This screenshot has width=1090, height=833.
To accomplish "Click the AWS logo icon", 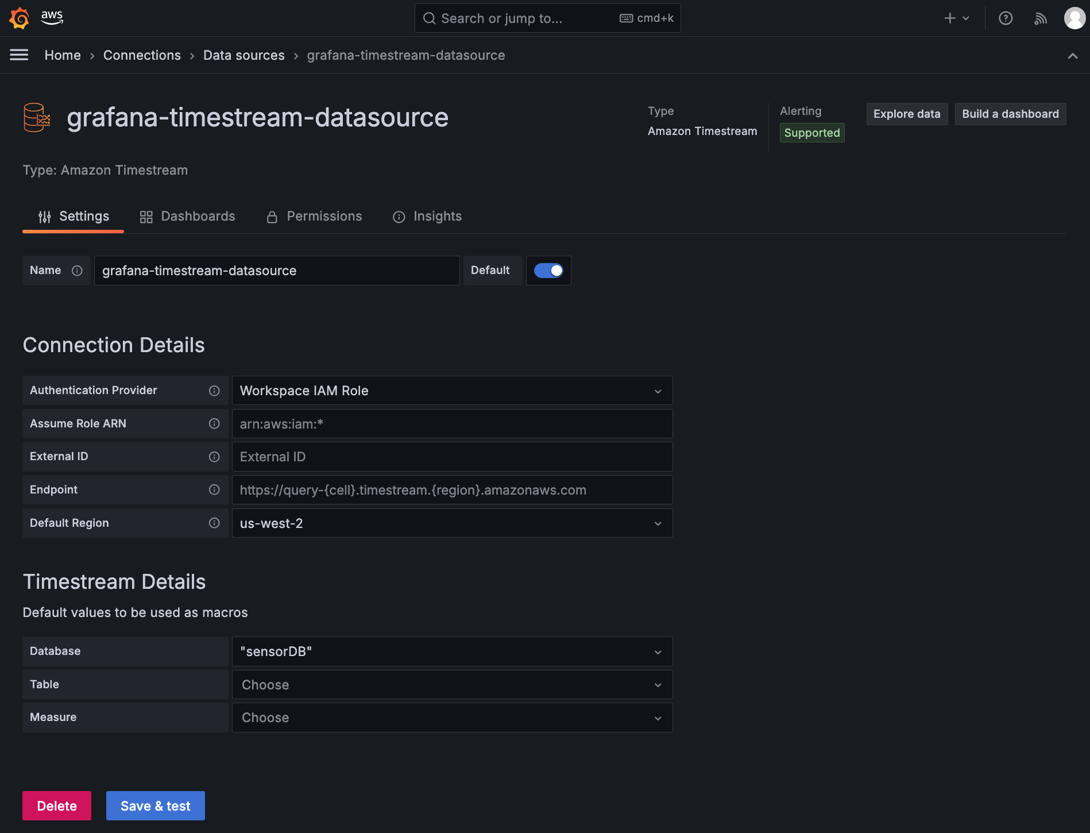I will [x=52, y=18].
